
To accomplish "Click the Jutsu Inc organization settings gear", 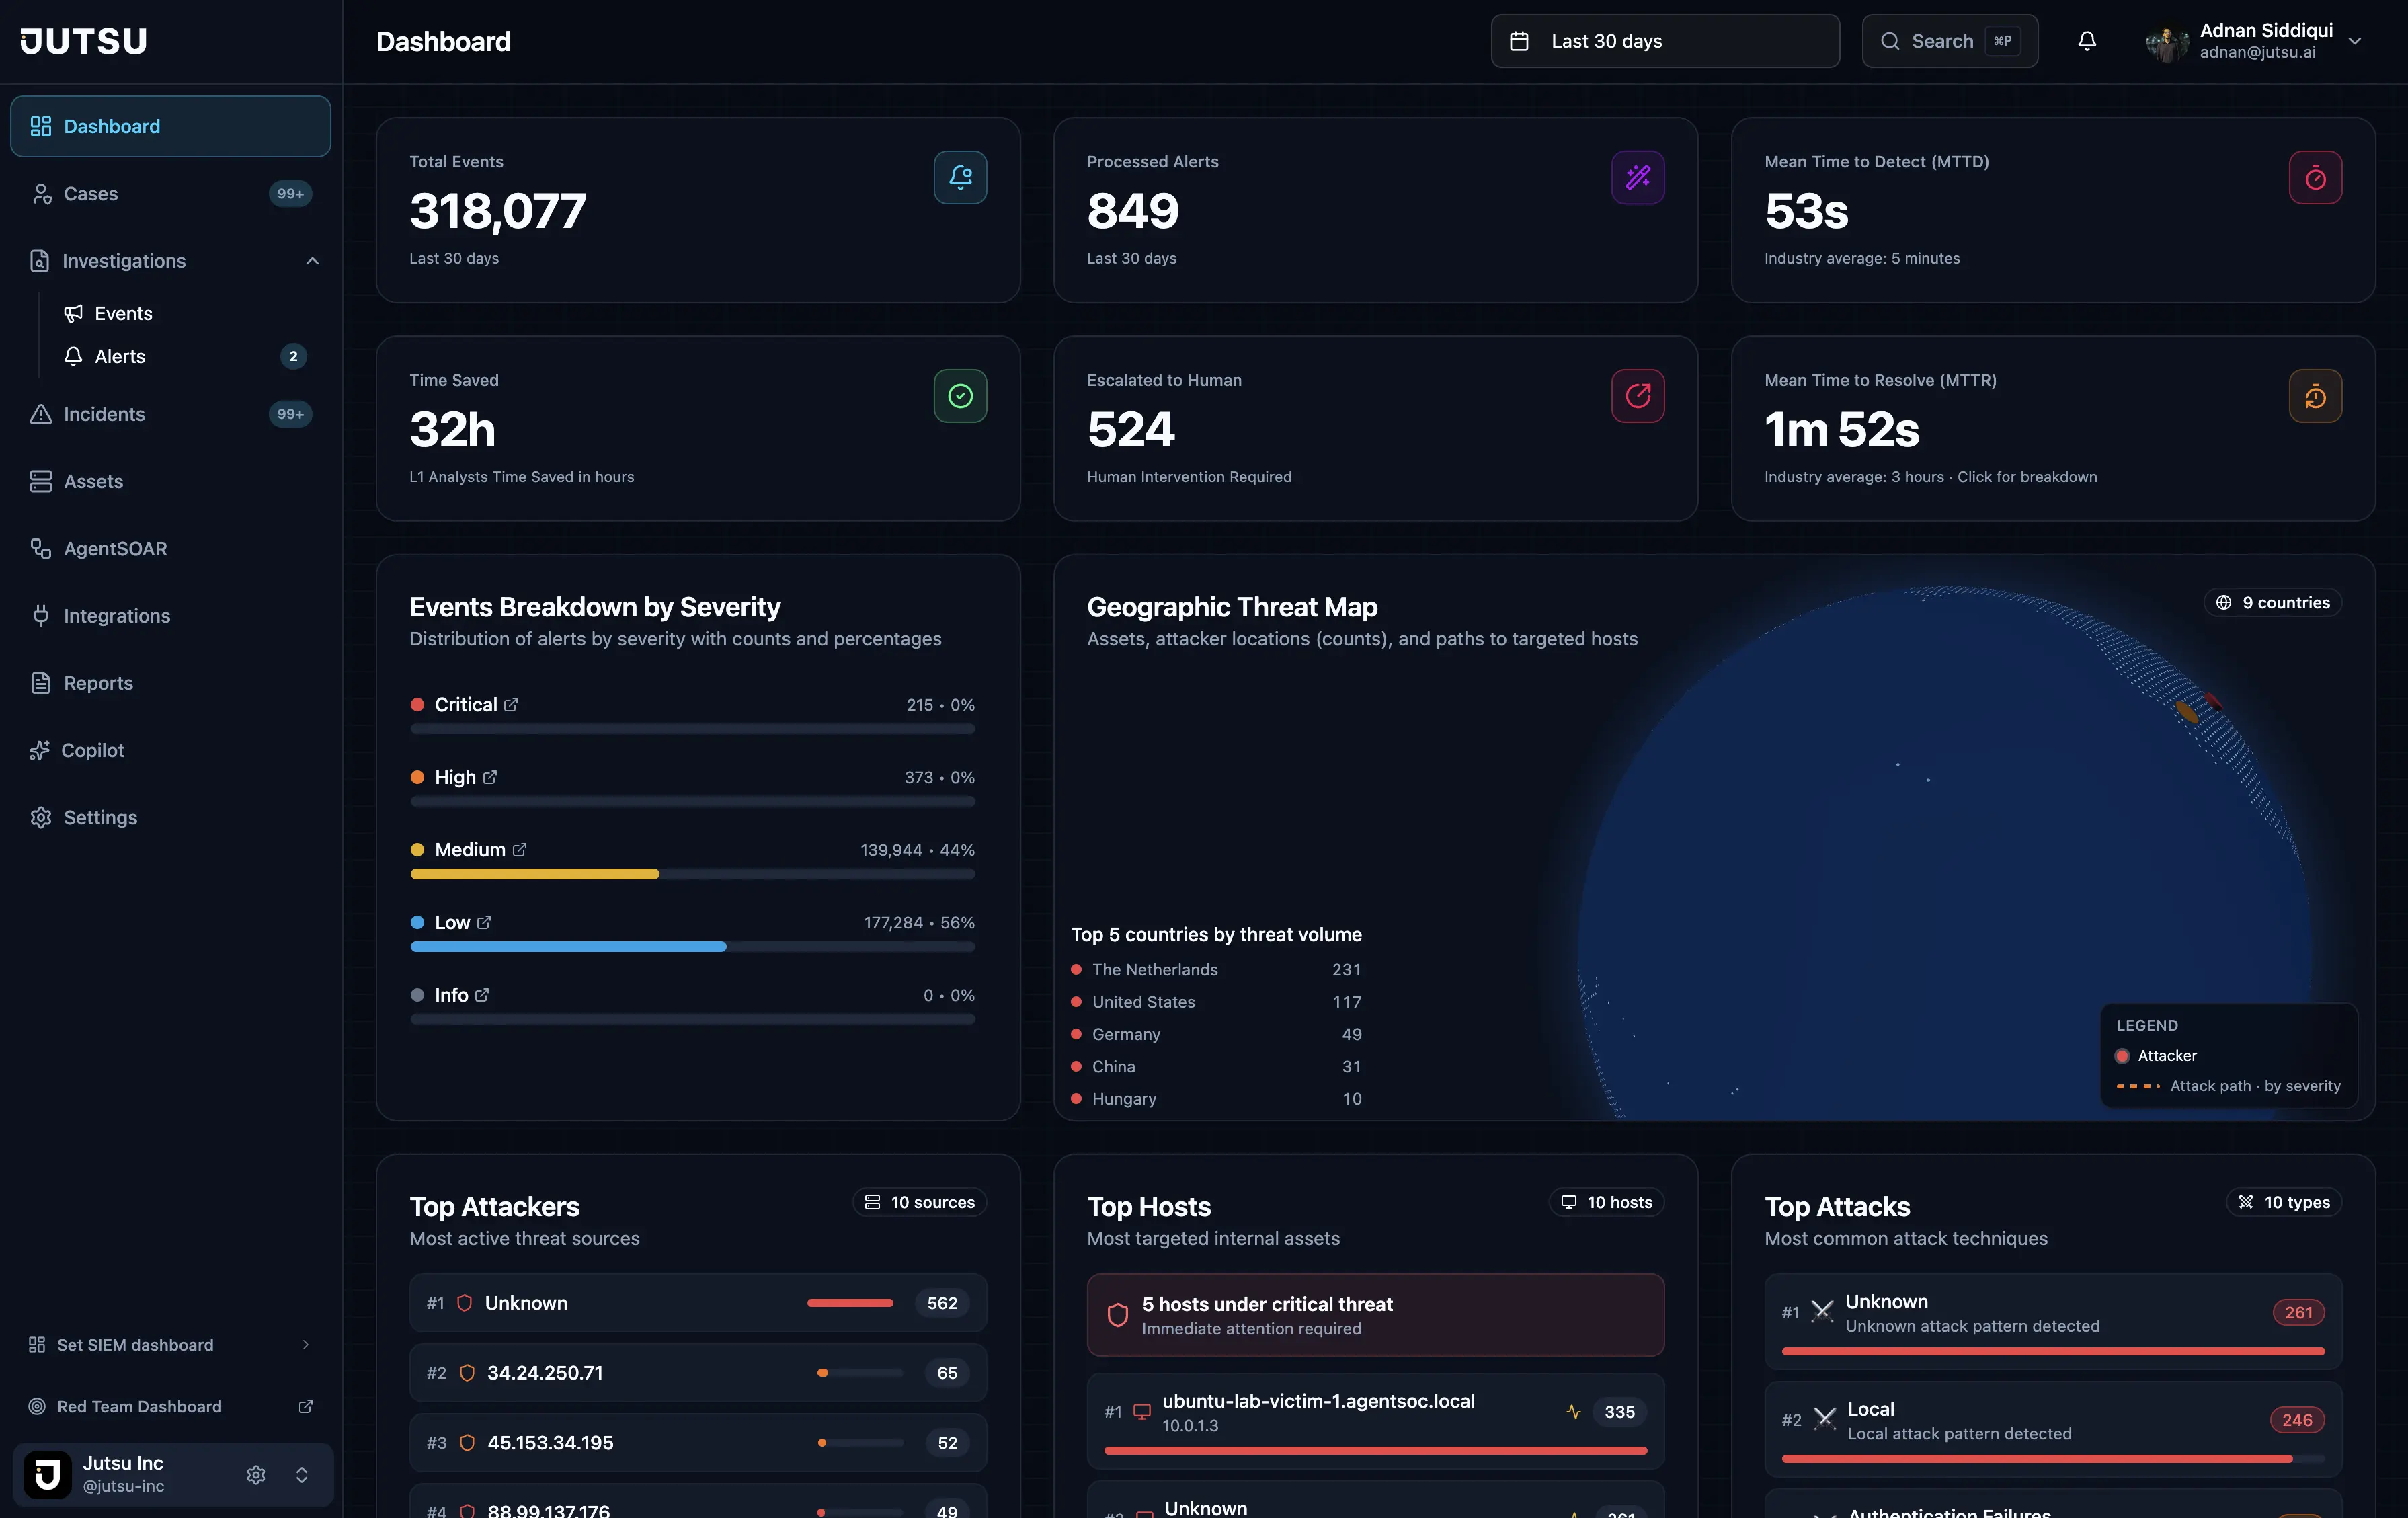I will coord(256,1475).
